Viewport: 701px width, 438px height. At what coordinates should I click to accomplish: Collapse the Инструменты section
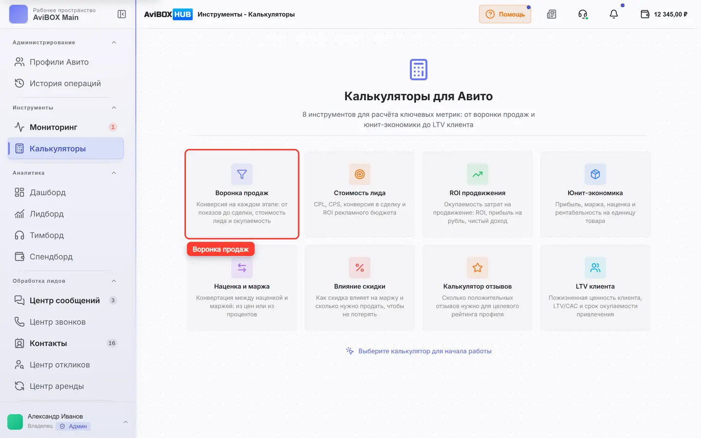pyautogui.click(x=114, y=108)
